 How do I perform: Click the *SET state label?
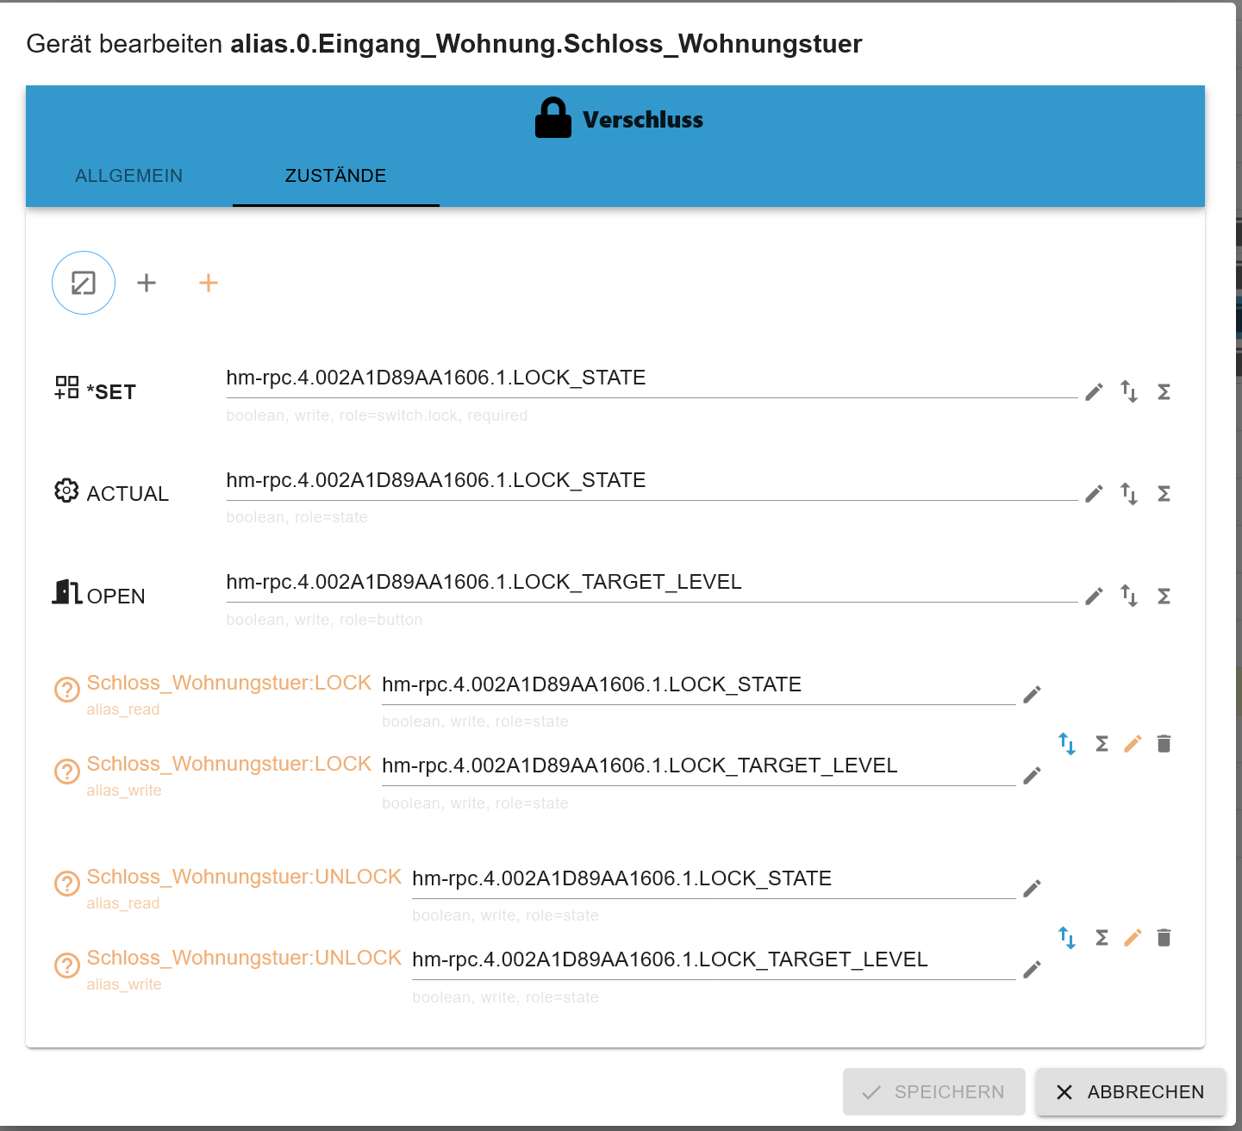click(x=111, y=392)
